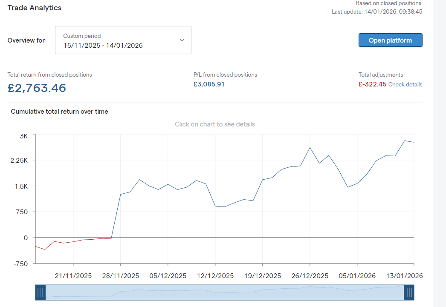Click the £-322.45 total adjustments amount

372,84
